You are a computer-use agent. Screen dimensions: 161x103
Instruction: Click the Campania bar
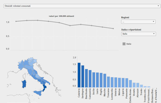[x=90, y=79]
